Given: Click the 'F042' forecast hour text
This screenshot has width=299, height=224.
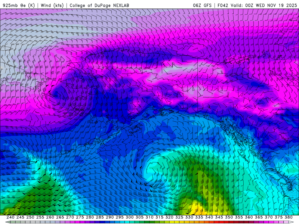Looking at the screenshot, I should [x=223, y=5].
